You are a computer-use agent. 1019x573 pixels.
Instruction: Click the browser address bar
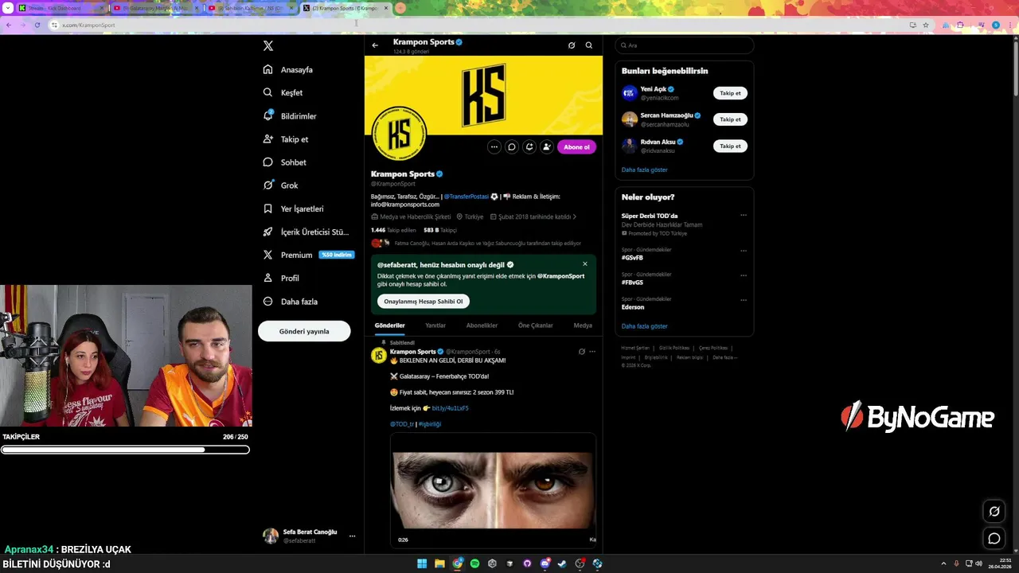click(x=478, y=25)
